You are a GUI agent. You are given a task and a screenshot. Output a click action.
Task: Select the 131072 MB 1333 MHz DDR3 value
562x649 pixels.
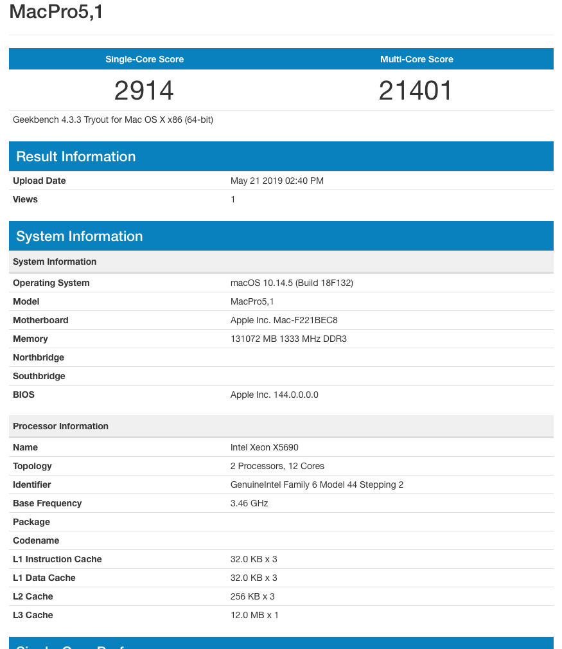pos(288,339)
